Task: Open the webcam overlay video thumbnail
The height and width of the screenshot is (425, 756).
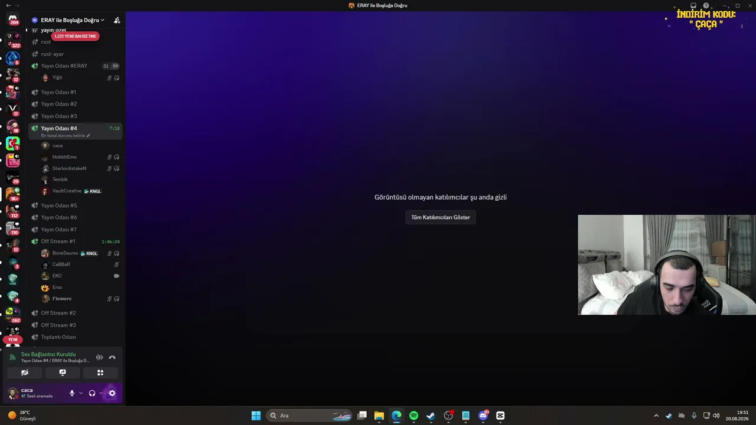Action: (x=667, y=264)
